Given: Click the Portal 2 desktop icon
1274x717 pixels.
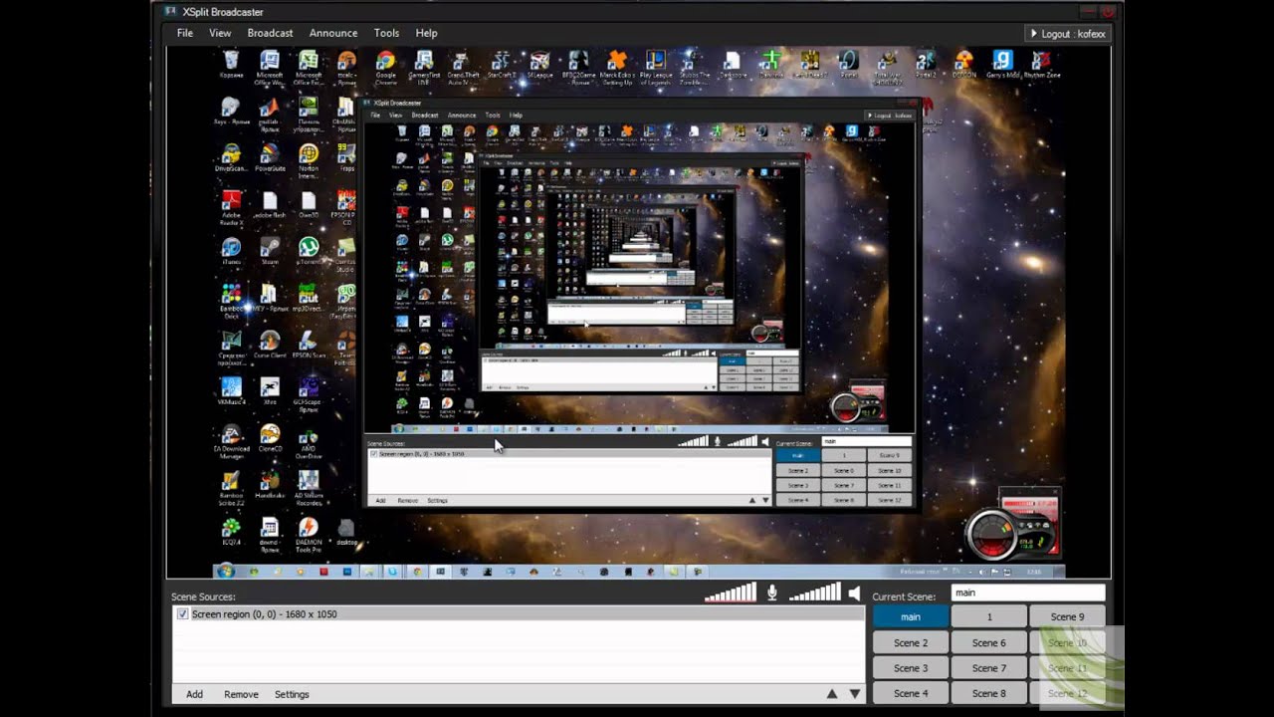Looking at the screenshot, I should 925,65.
